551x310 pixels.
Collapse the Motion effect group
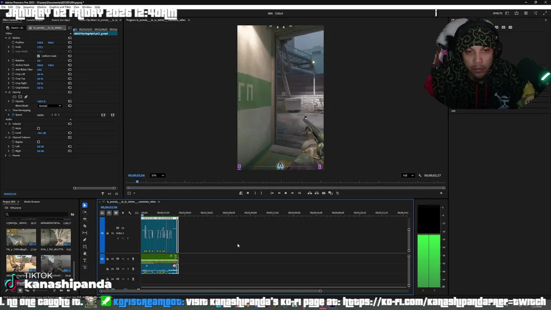6,38
